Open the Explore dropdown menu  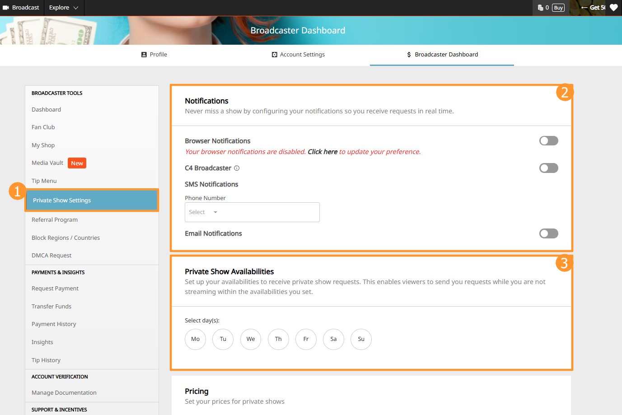64,8
